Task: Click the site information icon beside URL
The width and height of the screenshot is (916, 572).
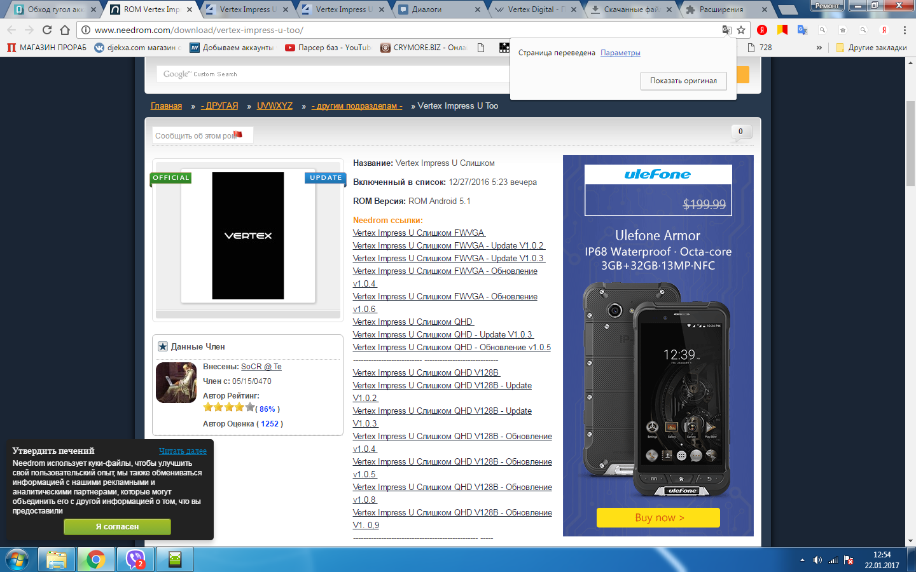Action: pos(86,30)
